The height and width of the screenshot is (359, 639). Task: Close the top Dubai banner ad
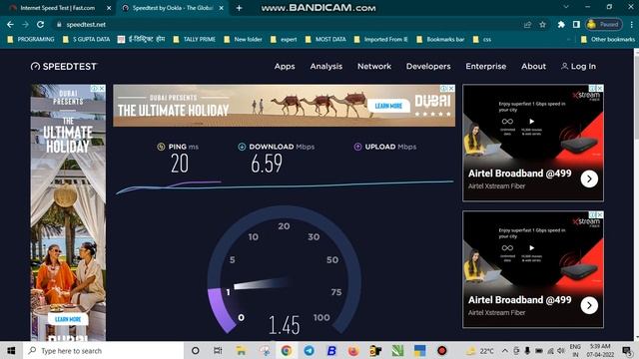click(x=451, y=89)
